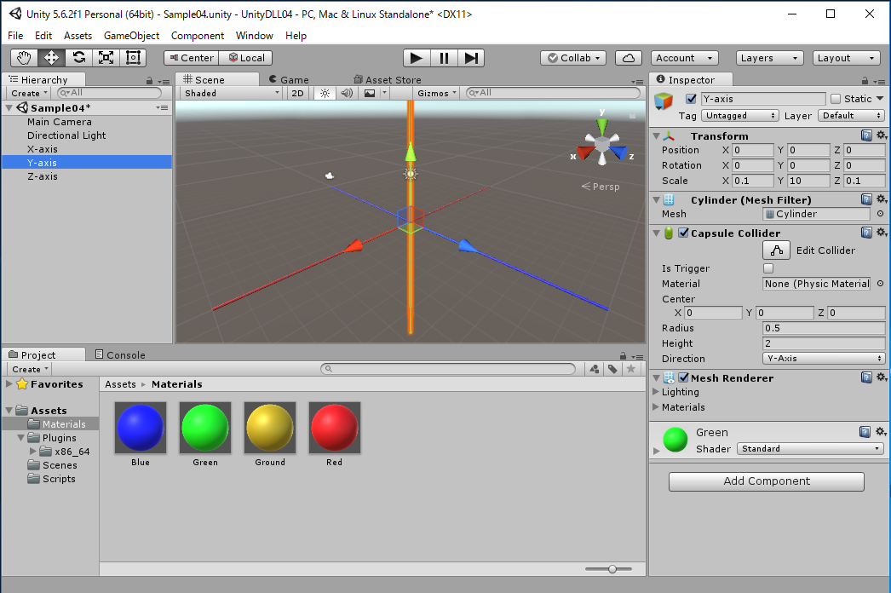This screenshot has height=593, width=891.
Task: Toggle scene lighting sun icon
Action: pos(325,93)
